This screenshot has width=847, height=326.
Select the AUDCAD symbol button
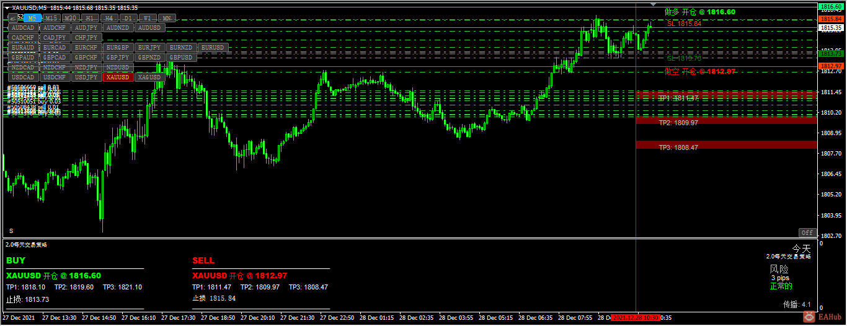24,28
